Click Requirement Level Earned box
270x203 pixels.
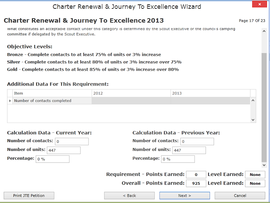pos(255,175)
